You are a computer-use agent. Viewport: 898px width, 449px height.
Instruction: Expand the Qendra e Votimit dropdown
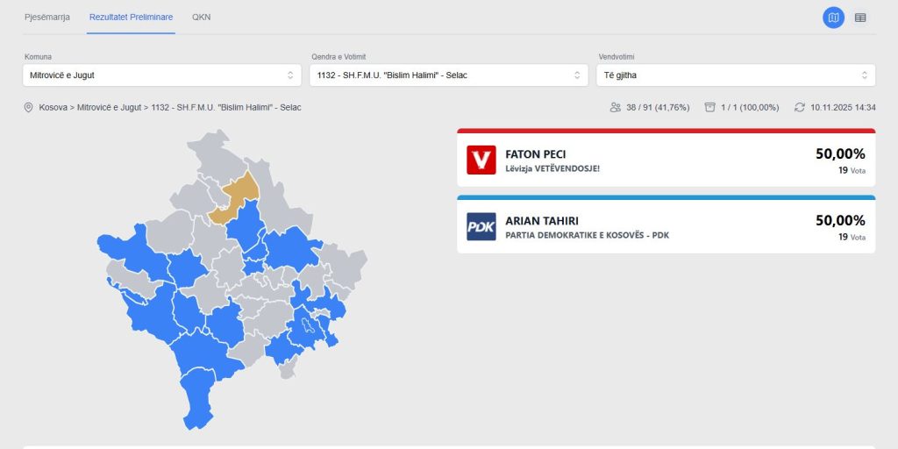[x=448, y=75]
